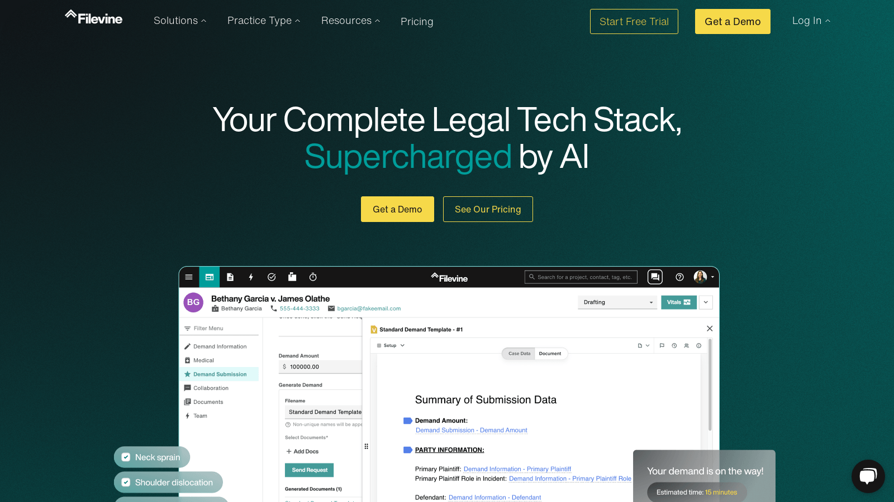Switch the toggle to Document
The height and width of the screenshot is (502, 894).
(550, 354)
